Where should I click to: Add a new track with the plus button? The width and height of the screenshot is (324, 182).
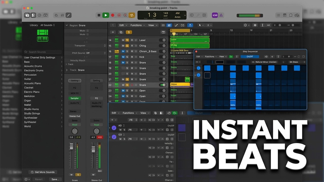pos(113,32)
